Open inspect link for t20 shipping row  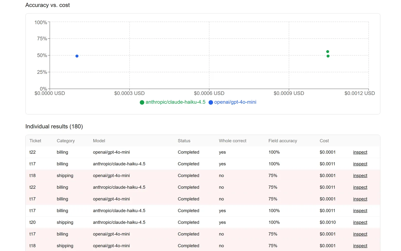coord(360,222)
